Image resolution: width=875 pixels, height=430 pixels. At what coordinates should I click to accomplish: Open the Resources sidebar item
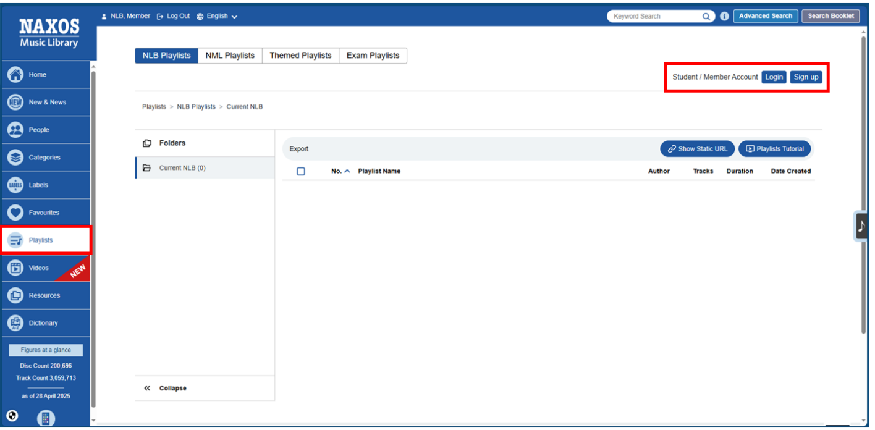(x=45, y=295)
